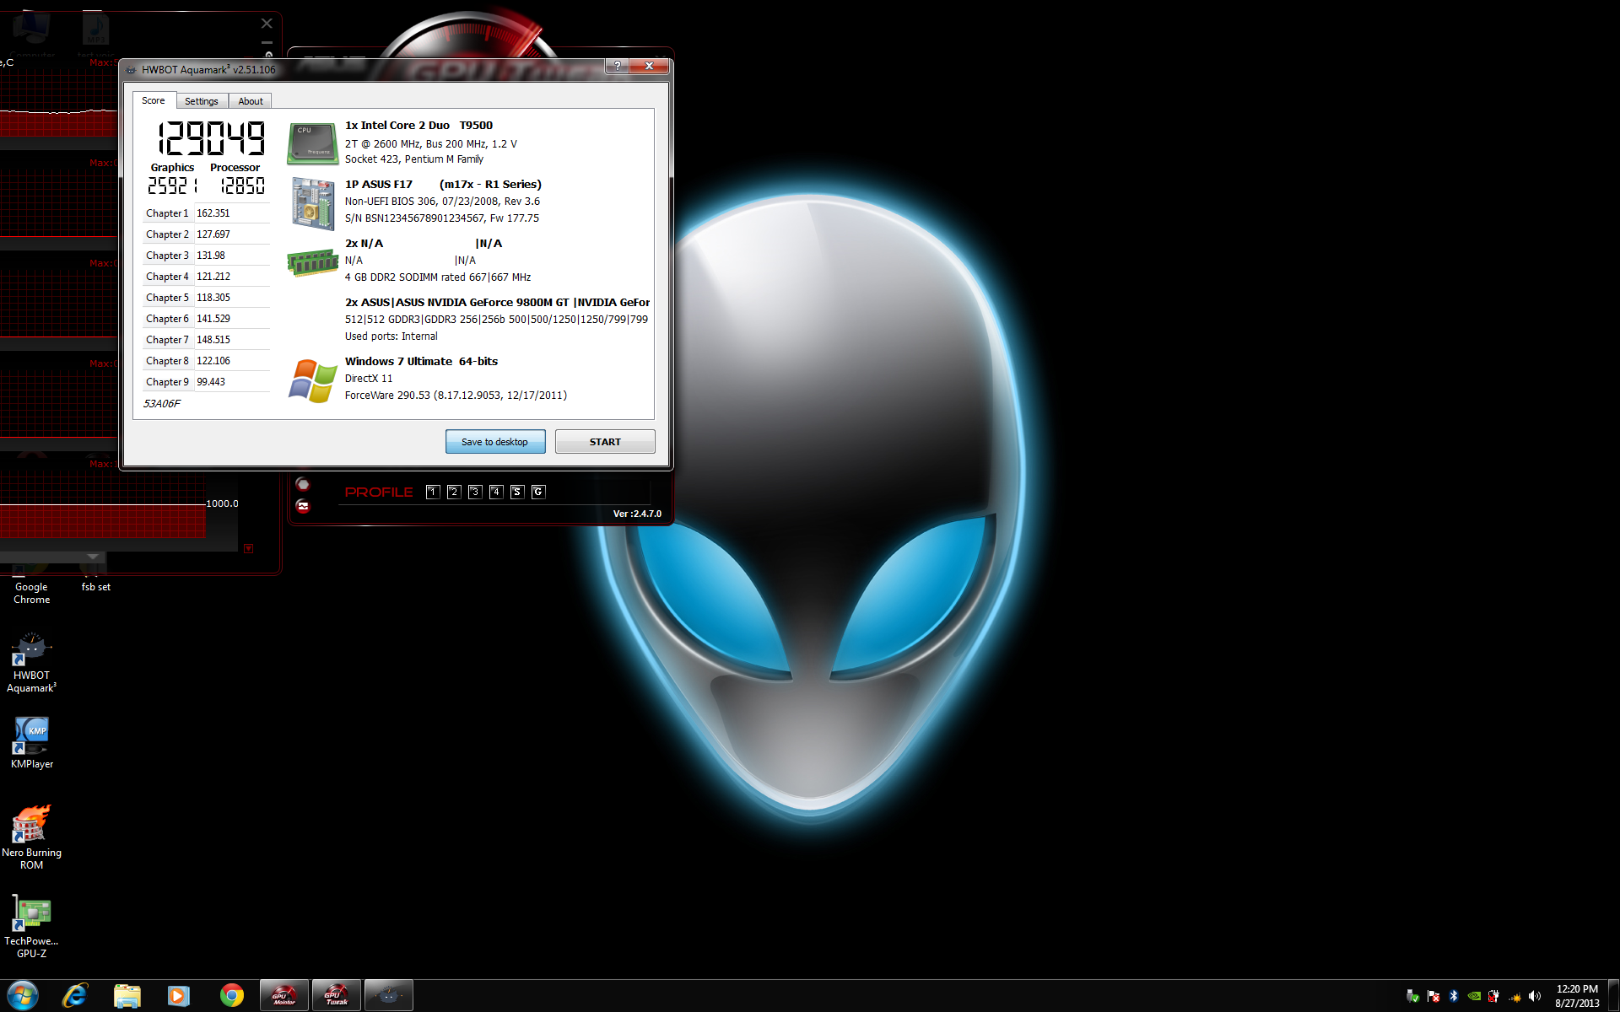Launch Internet Explorer from taskbar
Screen dimensions: 1620x1012
click(75, 996)
